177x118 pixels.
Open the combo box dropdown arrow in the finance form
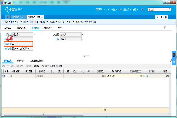tap(80, 35)
